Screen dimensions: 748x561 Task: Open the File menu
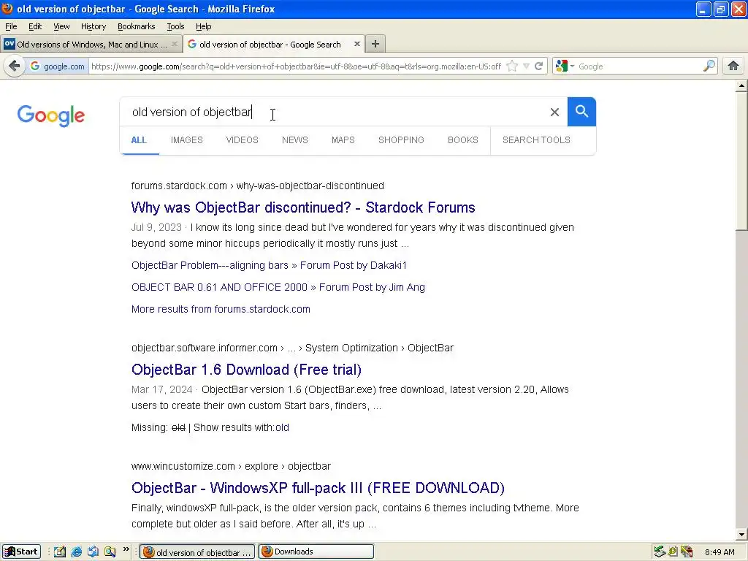pos(11,26)
